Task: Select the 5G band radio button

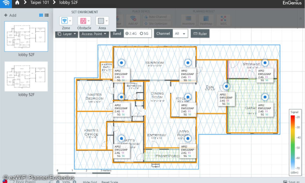Action: [x=141, y=34]
